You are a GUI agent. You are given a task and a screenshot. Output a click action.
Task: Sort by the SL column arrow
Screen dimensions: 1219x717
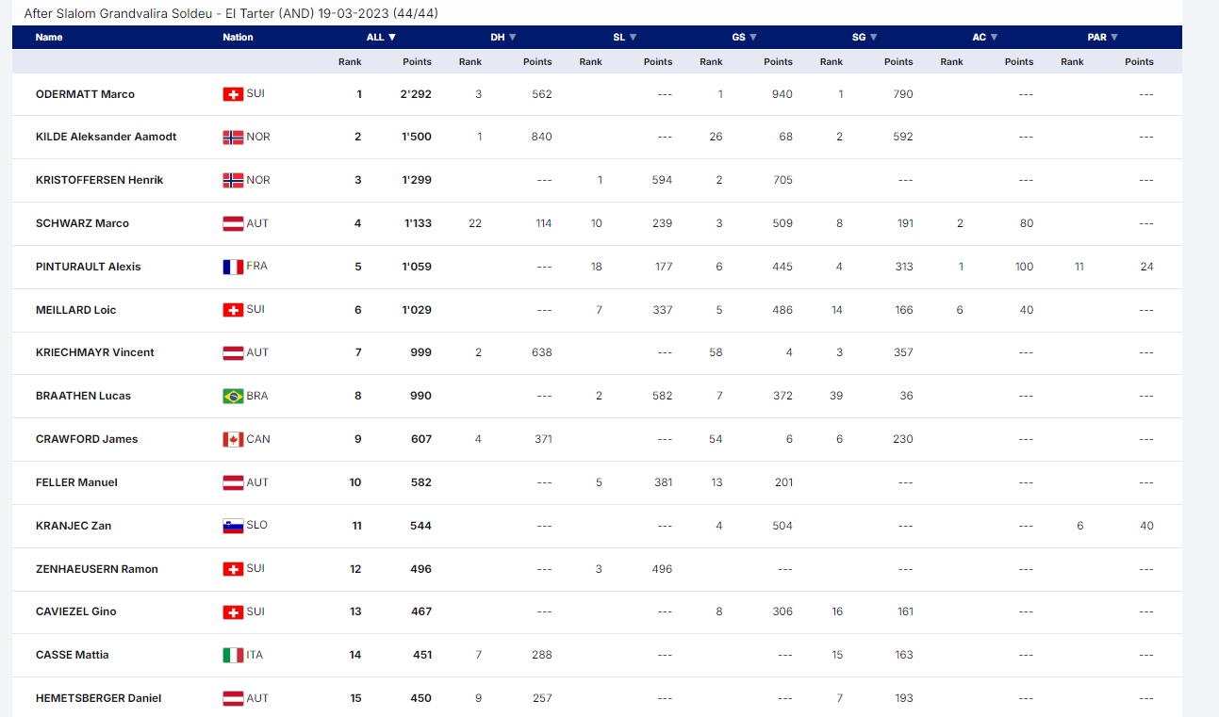pos(633,38)
